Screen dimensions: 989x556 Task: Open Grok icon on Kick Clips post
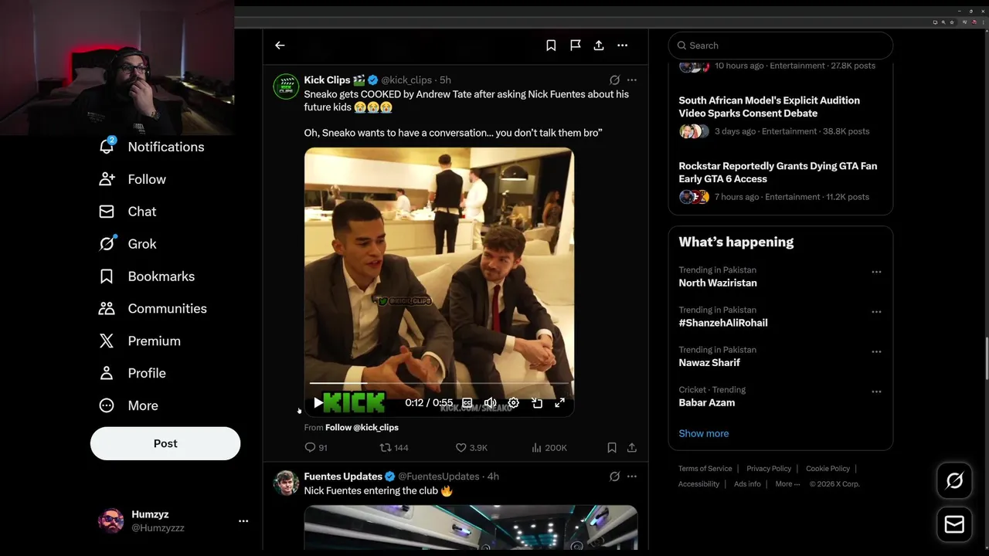tap(614, 80)
